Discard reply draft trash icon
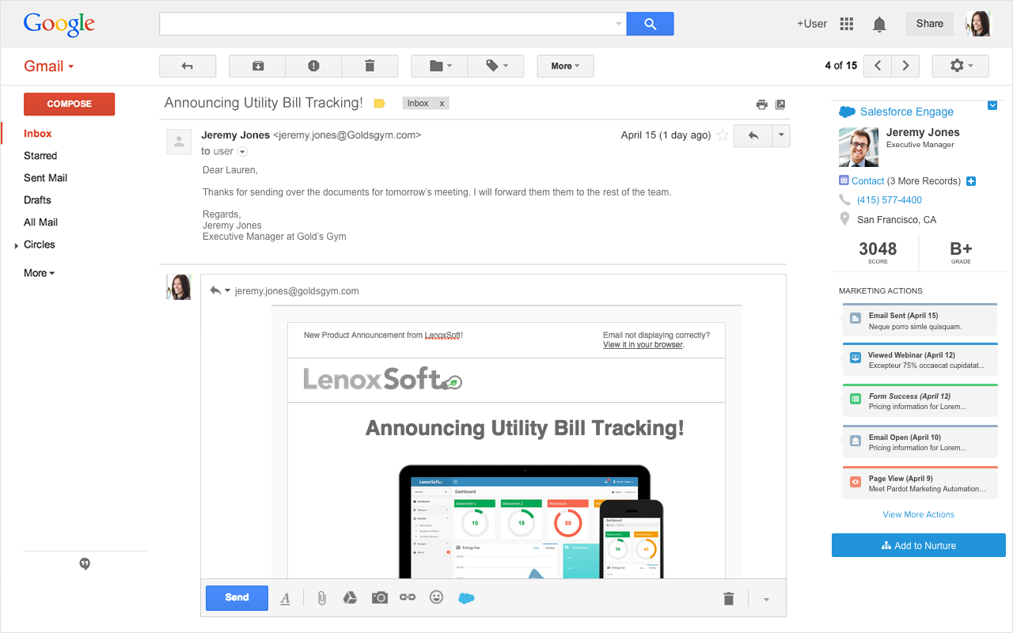The width and height of the screenshot is (1013, 633). coord(729,599)
